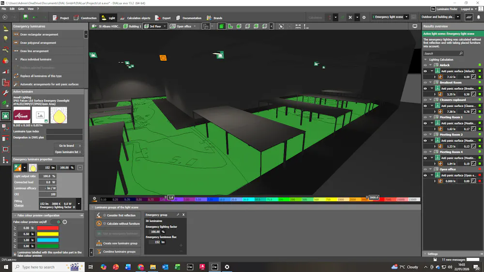Viewport: 484px width, 272px height.
Task: Open Excel from Windows taskbar
Action: click(x=178, y=267)
